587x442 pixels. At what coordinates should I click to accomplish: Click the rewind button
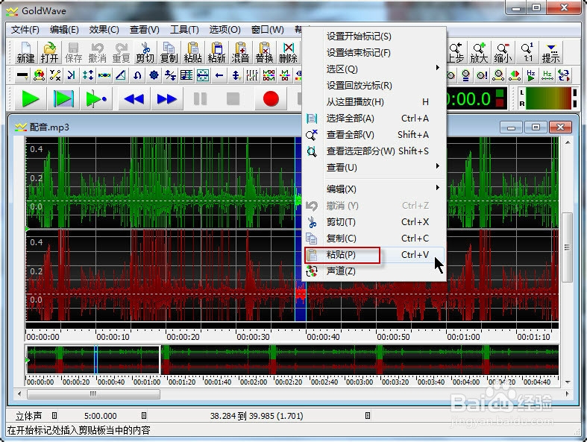[134, 99]
